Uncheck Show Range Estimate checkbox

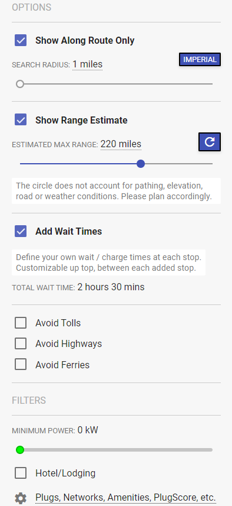21,120
